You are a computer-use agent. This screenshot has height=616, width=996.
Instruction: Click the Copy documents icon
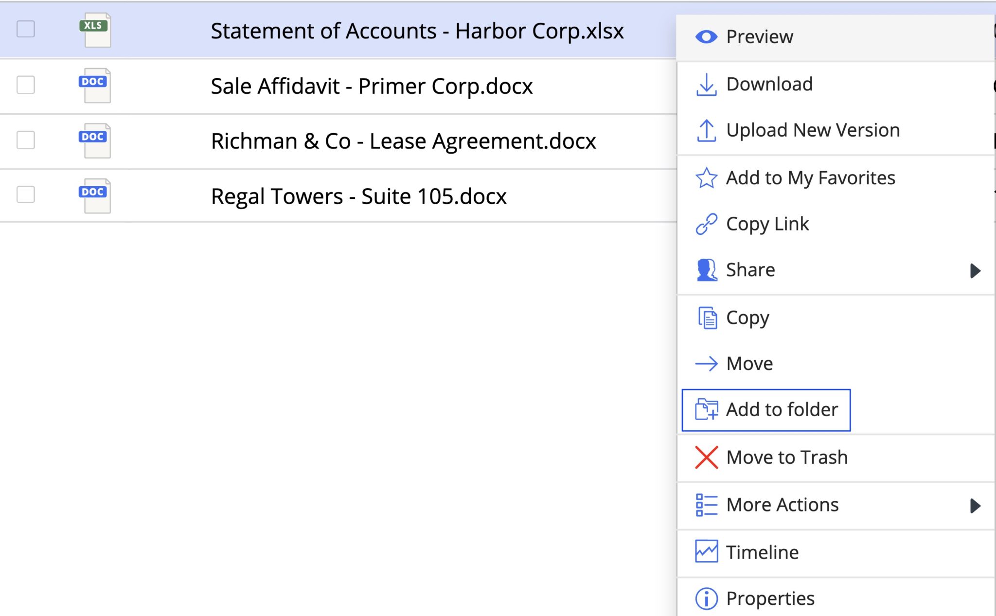coord(706,317)
